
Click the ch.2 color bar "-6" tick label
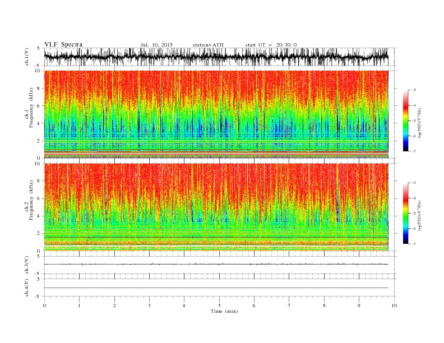[x=413, y=229]
